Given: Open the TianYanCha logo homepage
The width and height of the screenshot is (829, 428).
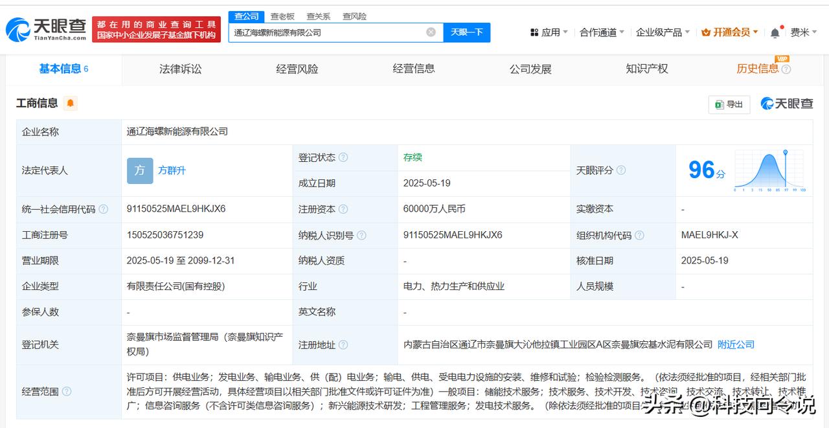Looking at the screenshot, I should [x=46, y=29].
